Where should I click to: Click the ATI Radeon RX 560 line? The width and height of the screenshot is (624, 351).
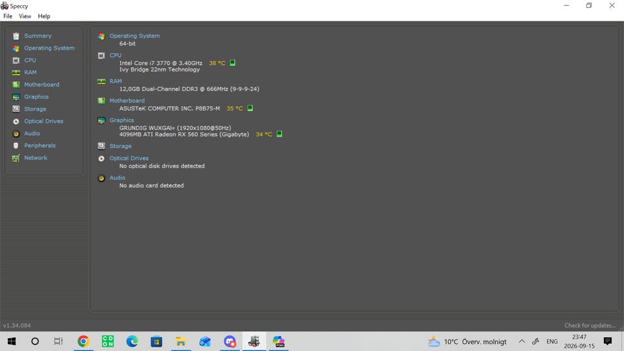coord(184,135)
